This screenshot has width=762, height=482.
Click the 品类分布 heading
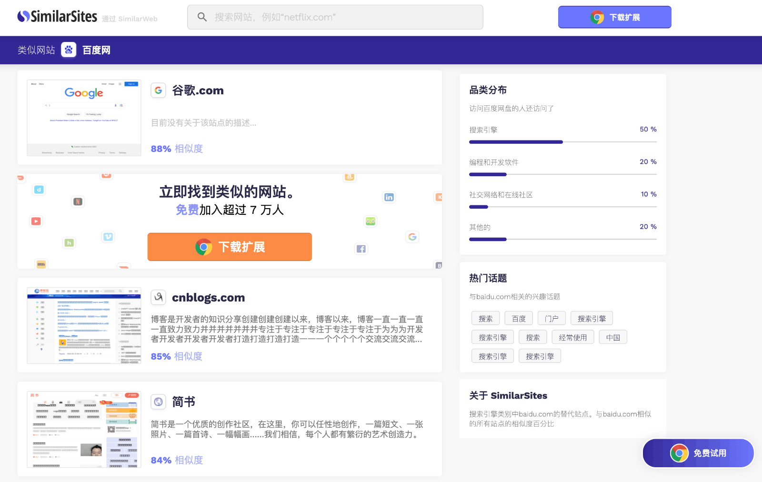coord(488,90)
